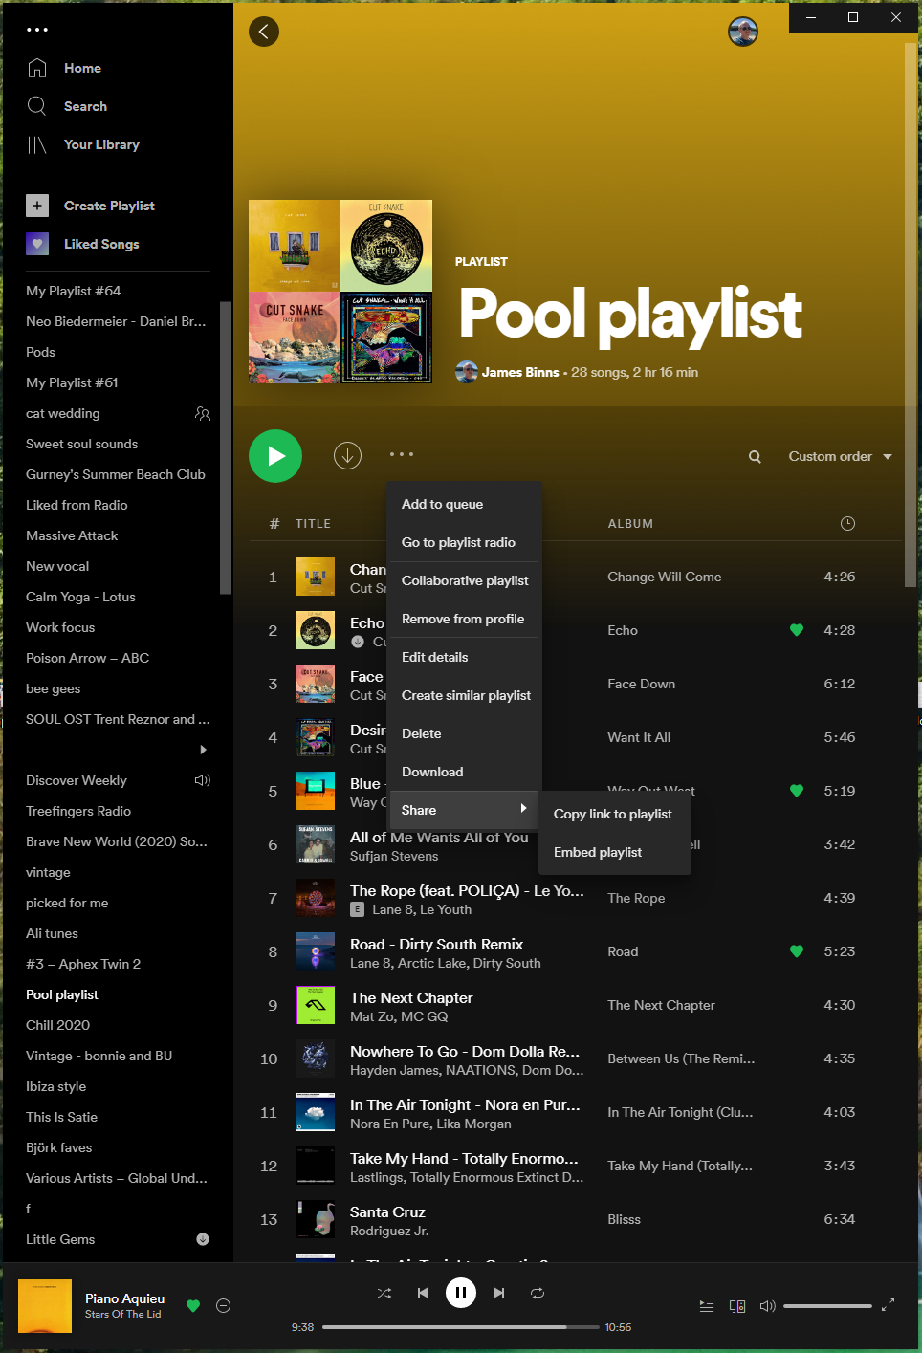Expand the collapsed folder arrow in sidebar
Viewport: 922px width, 1353px height.
(x=203, y=750)
